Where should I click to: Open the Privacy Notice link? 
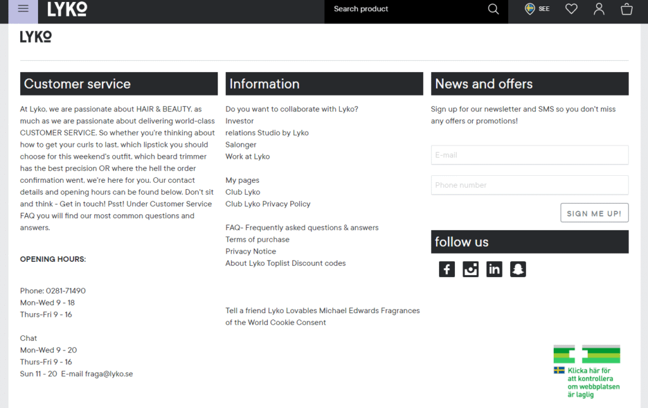click(251, 252)
